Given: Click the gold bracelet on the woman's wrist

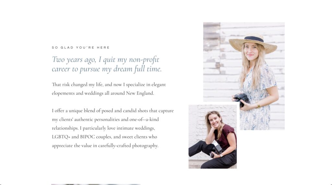Looking at the screenshot, I should (x=258, y=105).
